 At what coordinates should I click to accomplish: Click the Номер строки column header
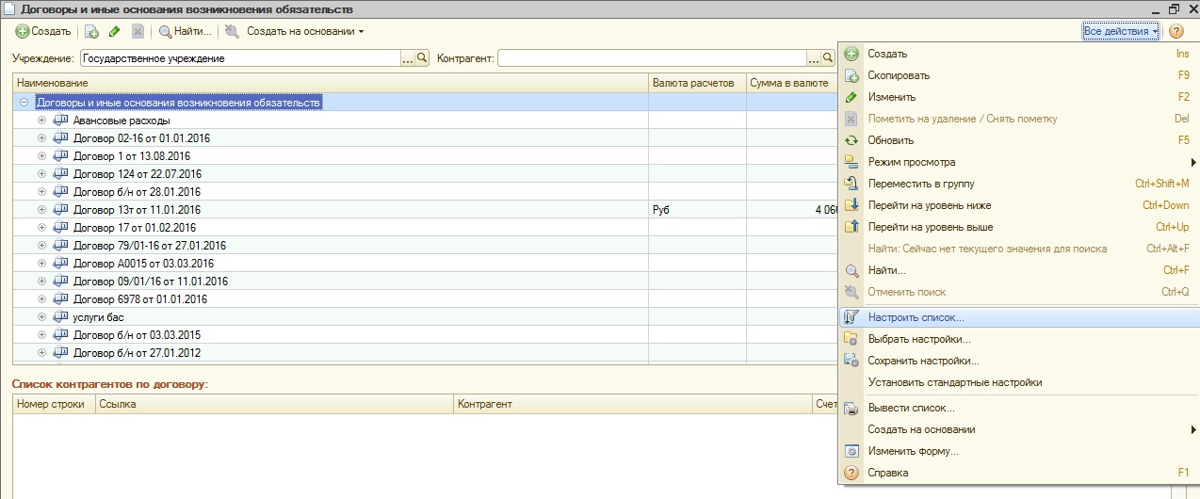pyautogui.click(x=54, y=404)
